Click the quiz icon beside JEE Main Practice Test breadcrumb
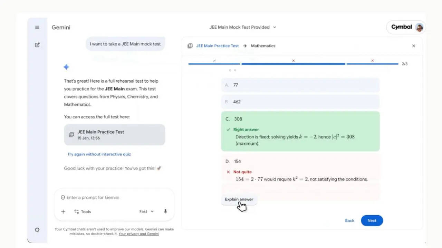 click(x=190, y=46)
